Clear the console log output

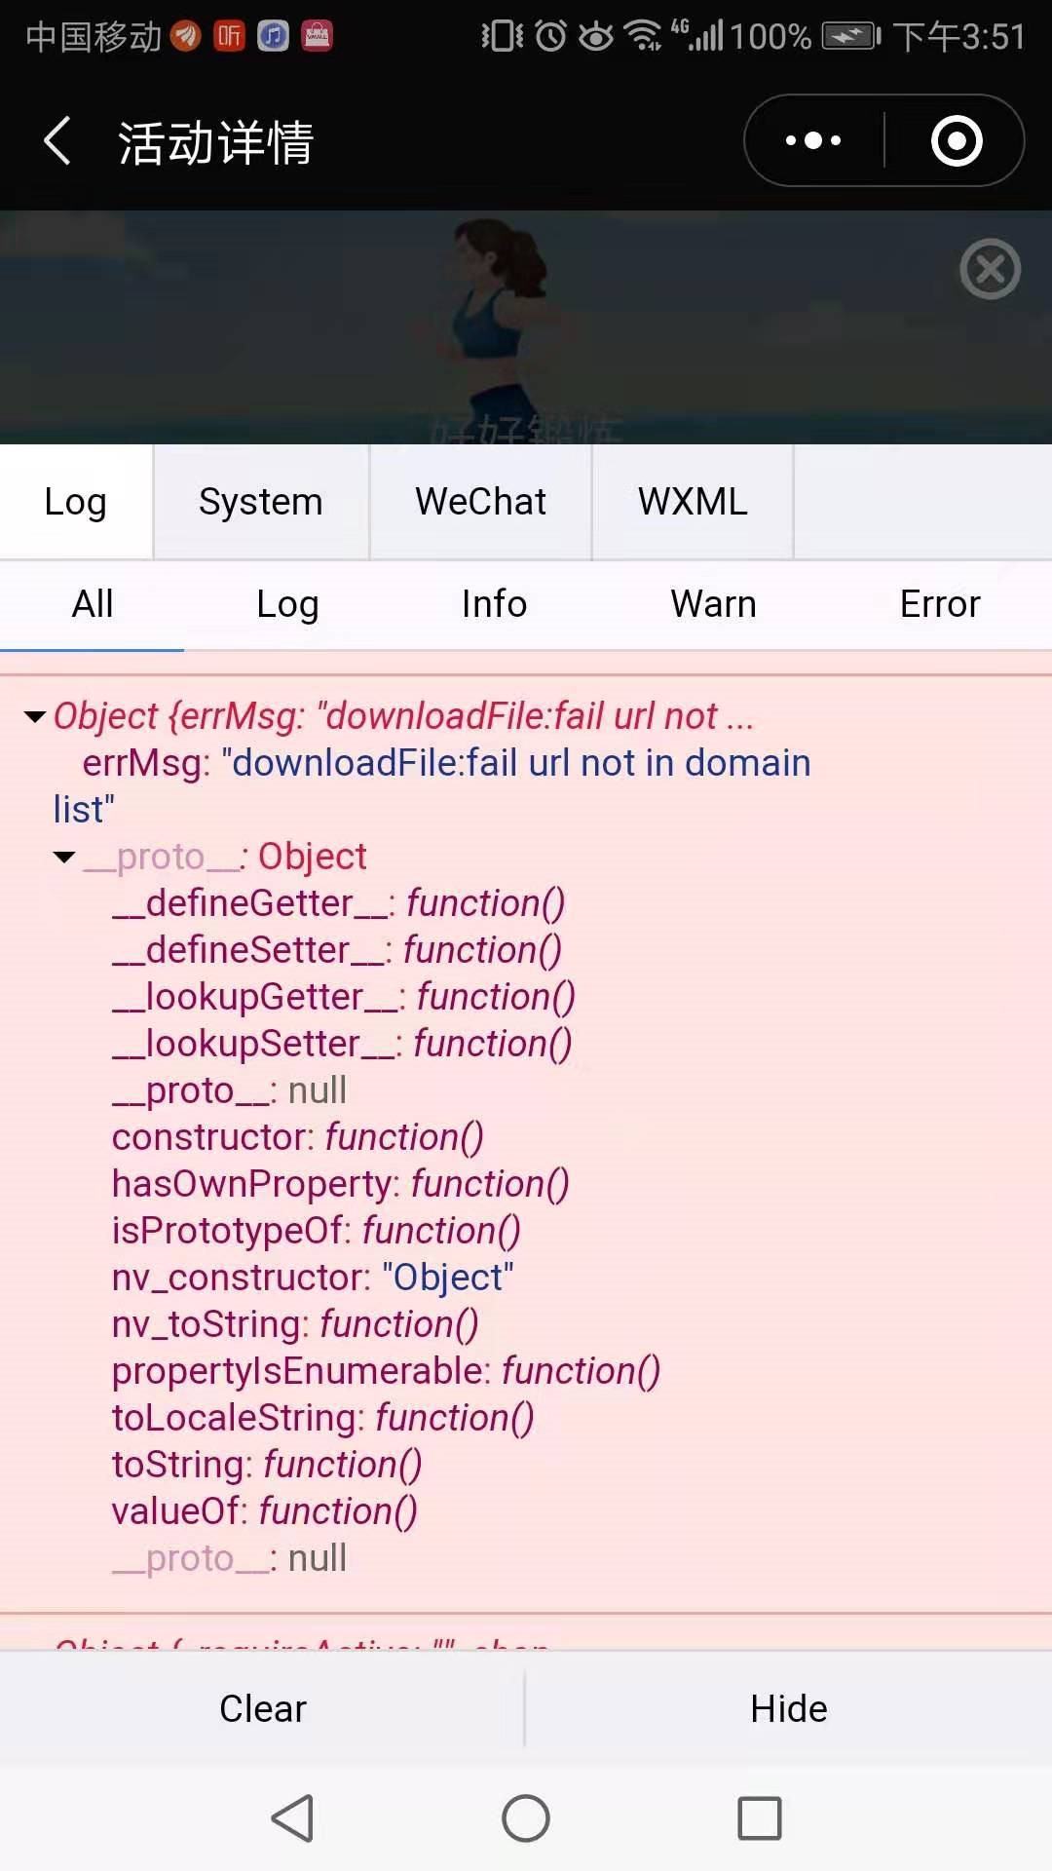(x=263, y=1709)
